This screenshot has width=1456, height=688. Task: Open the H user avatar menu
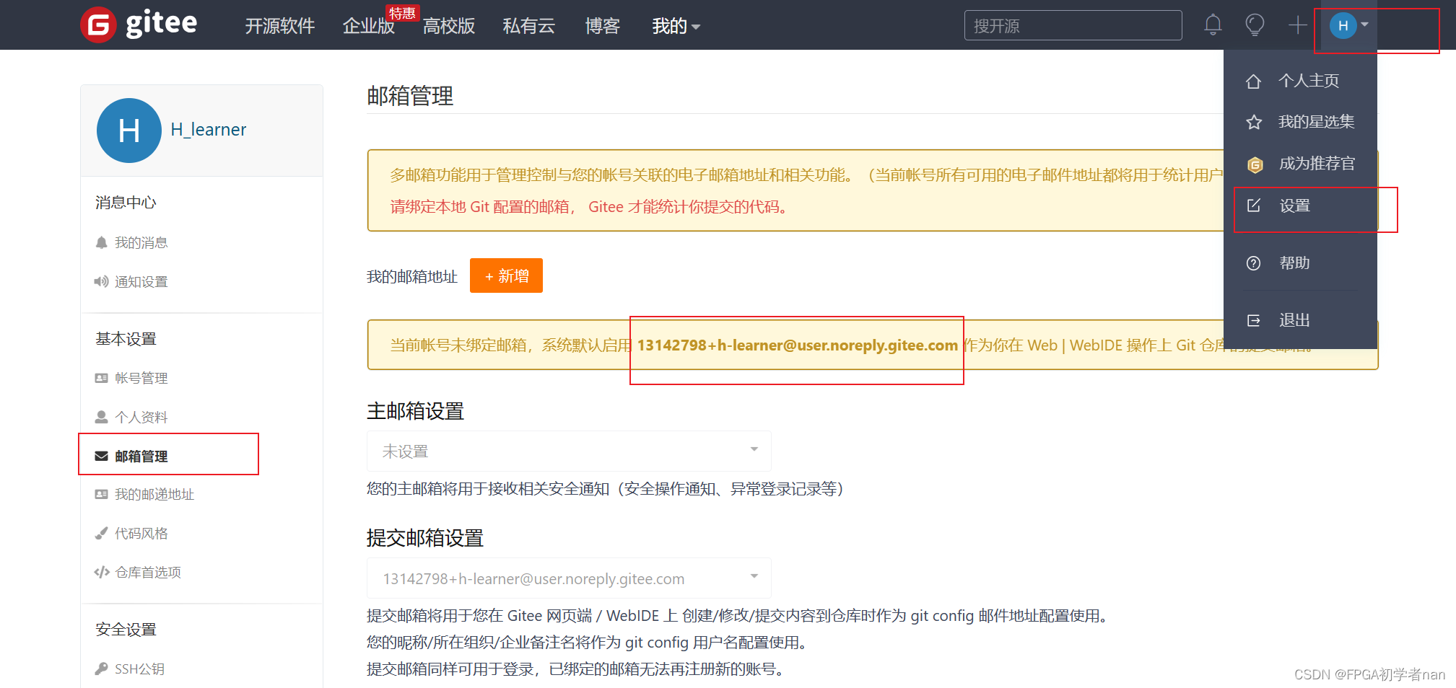click(x=1348, y=25)
